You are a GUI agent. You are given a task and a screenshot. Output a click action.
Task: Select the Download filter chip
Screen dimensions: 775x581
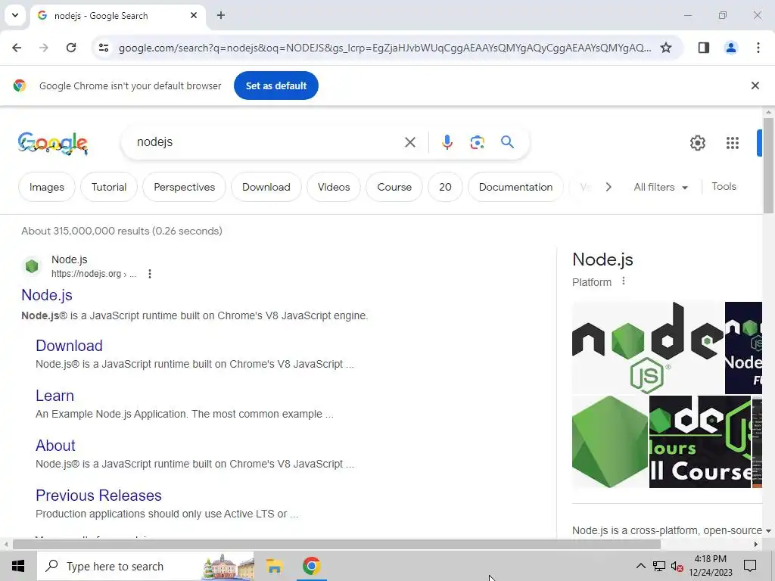[x=266, y=187]
